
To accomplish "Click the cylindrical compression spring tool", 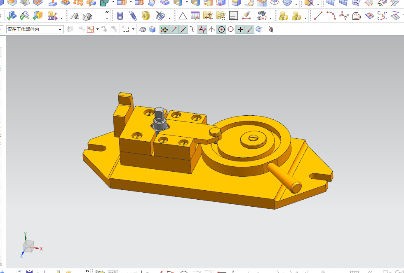I will 120,16.
